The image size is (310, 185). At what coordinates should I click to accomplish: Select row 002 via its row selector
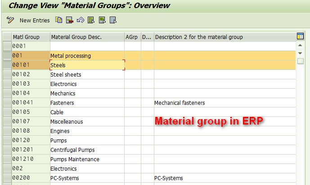click(7, 168)
